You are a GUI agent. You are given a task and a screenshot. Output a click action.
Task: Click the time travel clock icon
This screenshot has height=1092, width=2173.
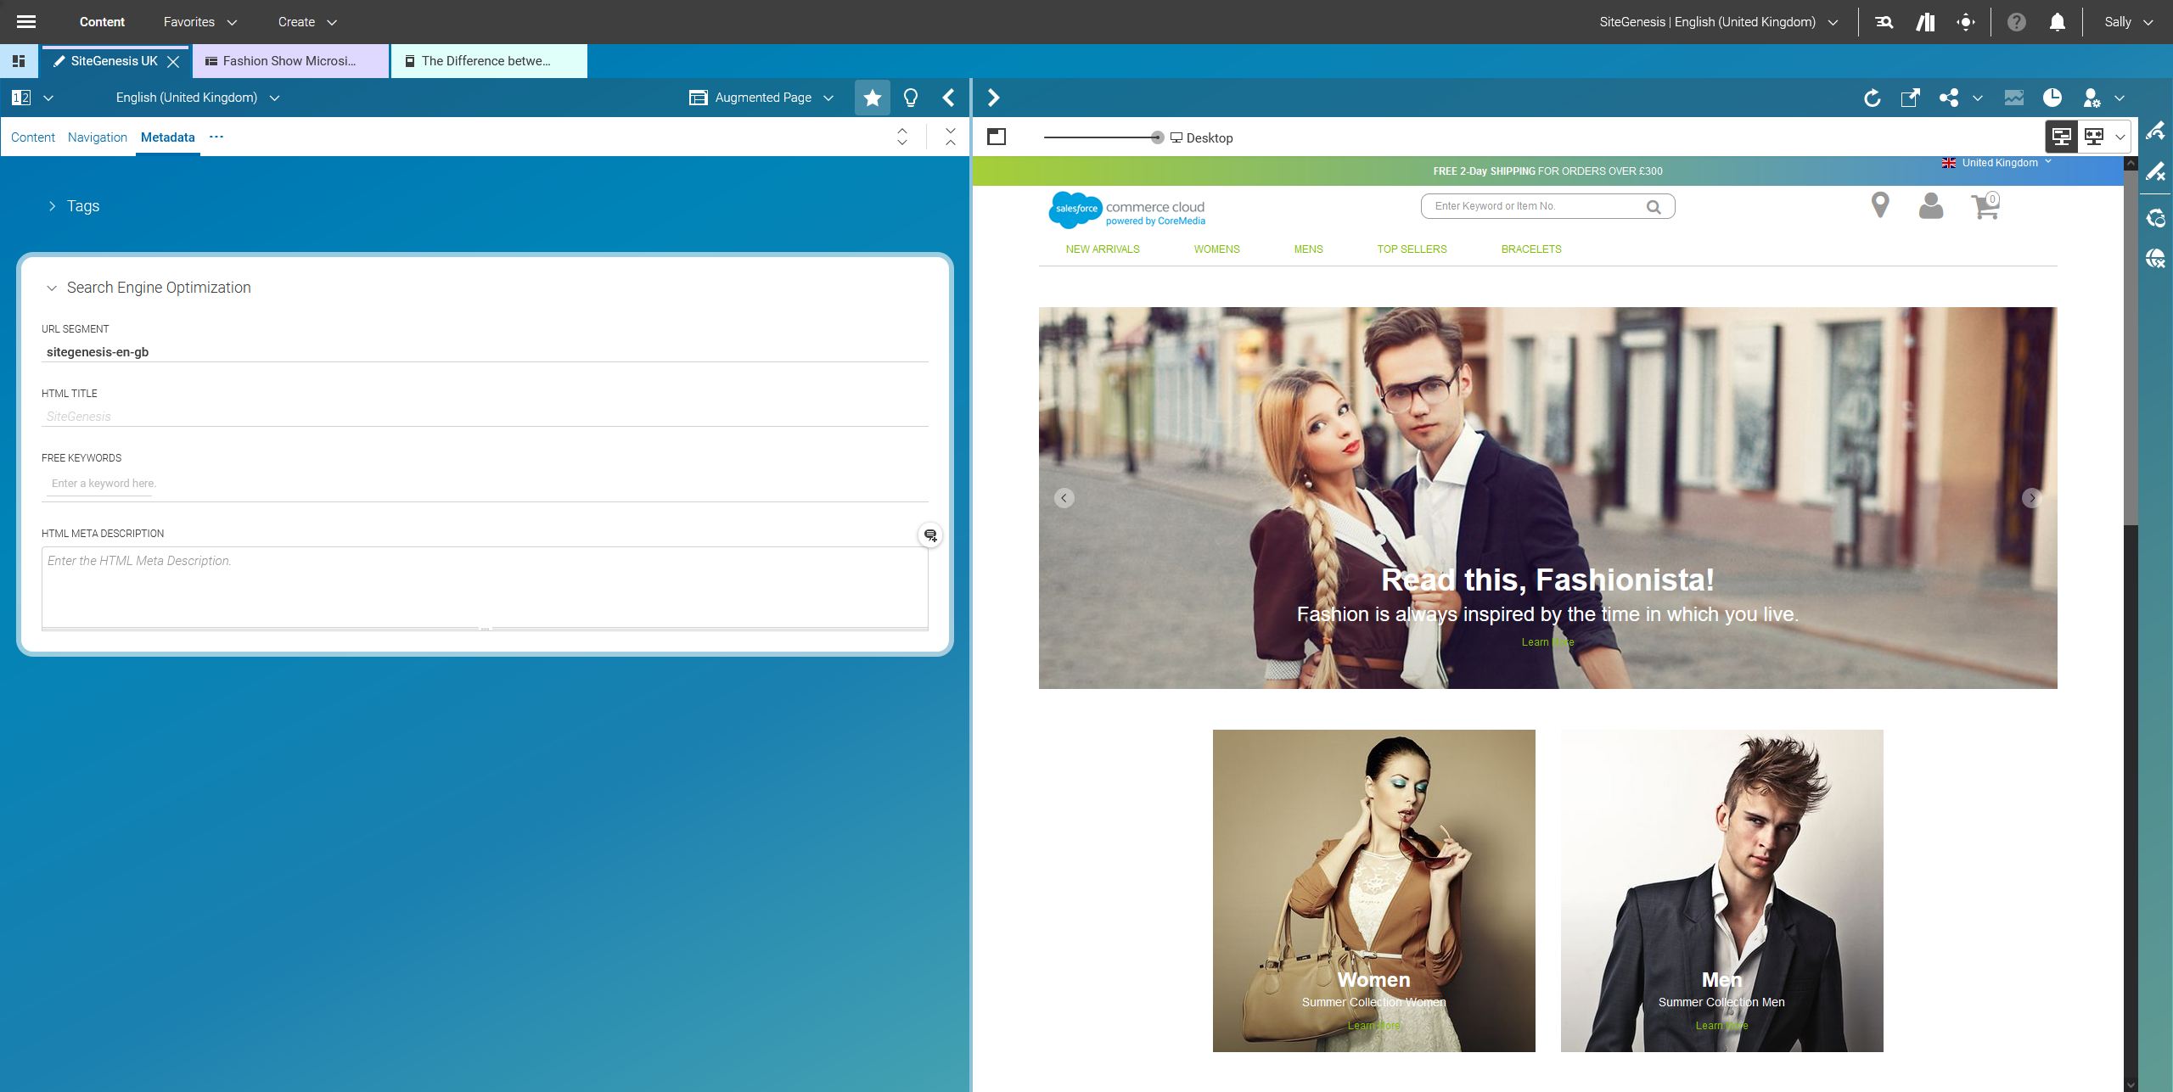[2052, 98]
